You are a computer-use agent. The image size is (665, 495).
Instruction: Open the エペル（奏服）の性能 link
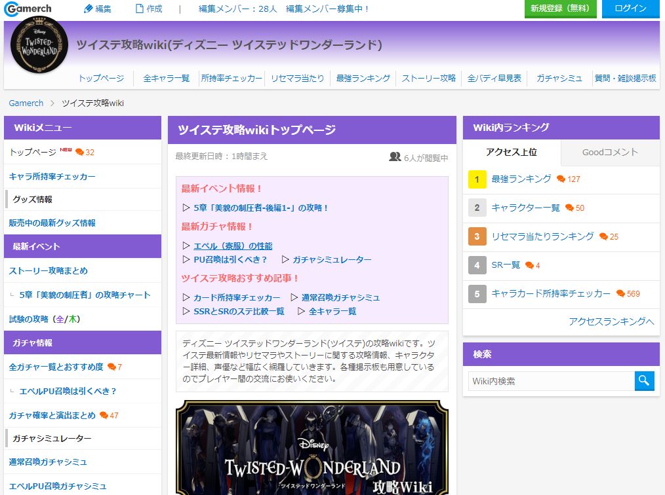coord(233,246)
